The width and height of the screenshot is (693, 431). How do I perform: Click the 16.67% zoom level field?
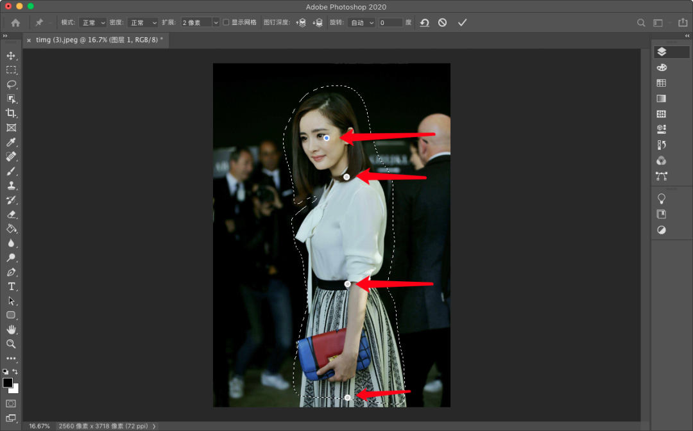(39, 426)
